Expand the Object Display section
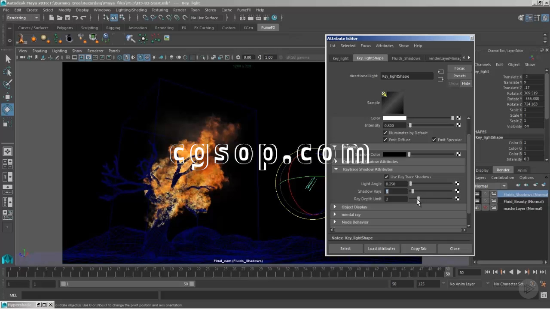Screen dimensions: 550x309 tap(335, 207)
